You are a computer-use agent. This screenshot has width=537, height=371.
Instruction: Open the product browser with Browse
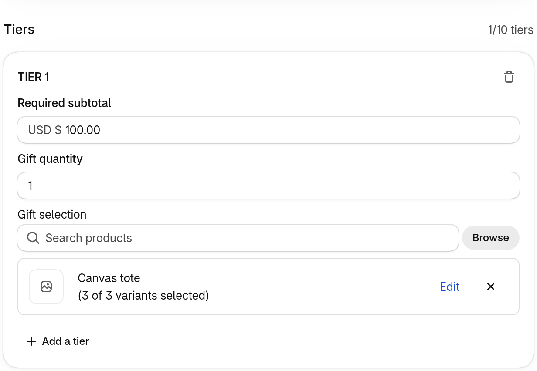pos(491,238)
